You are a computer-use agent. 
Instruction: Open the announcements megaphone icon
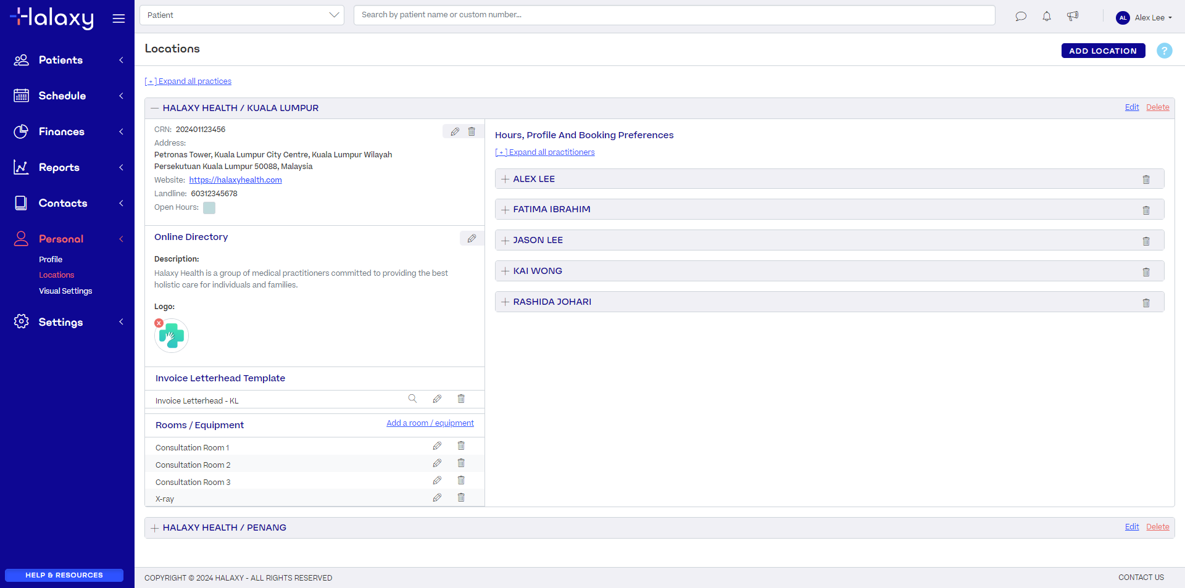(x=1073, y=17)
